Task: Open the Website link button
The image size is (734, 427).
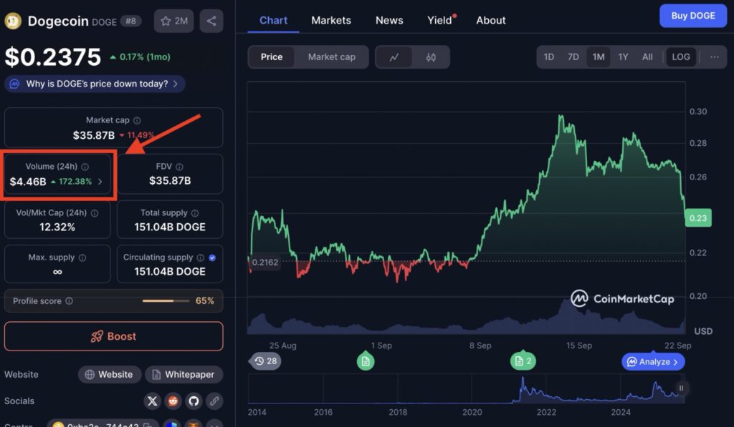Action: 109,375
